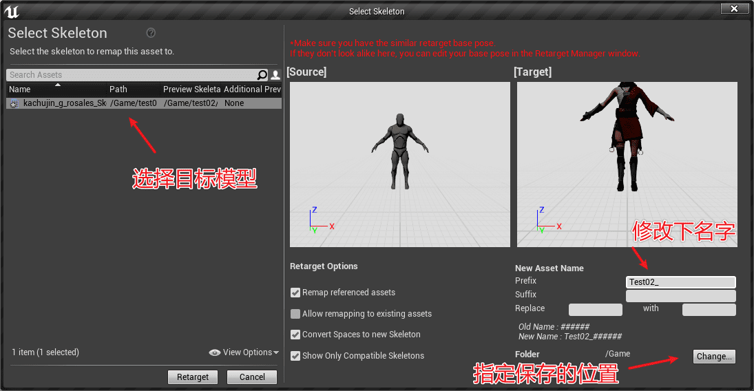The height and width of the screenshot is (391, 754).
Task: Click the skeleton asset icon in list row
Action: point(14,103)
